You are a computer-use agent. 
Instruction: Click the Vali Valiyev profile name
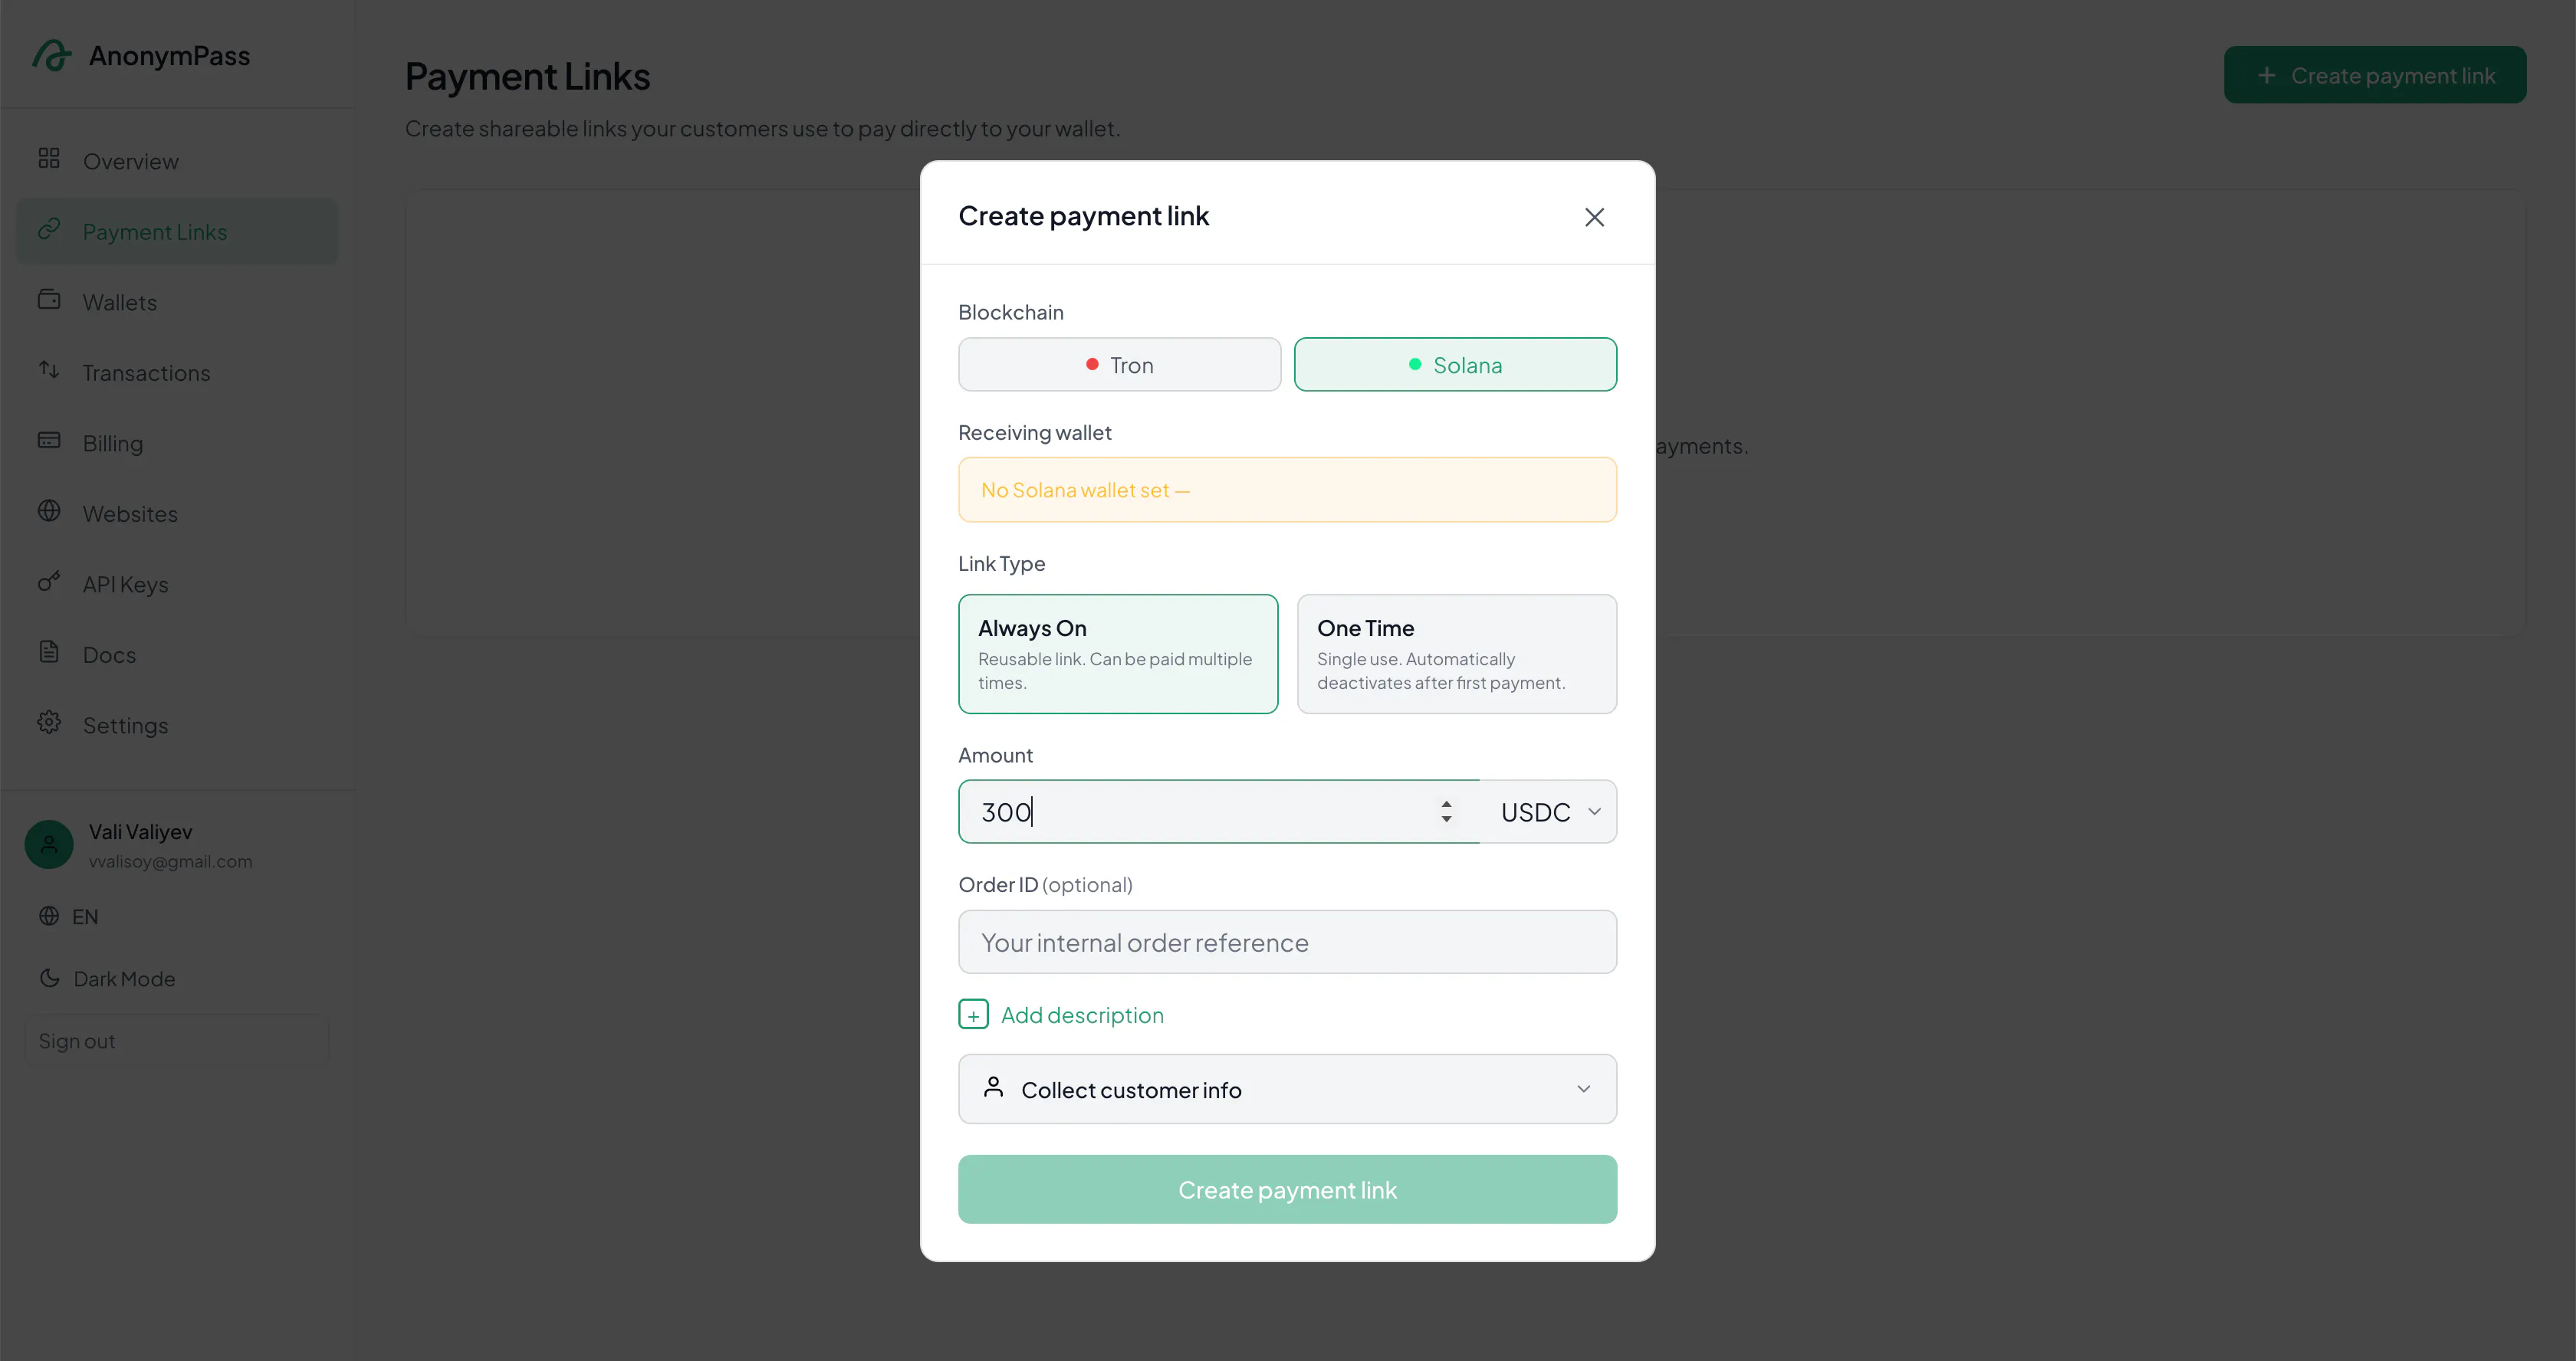[x=140, y=831]
